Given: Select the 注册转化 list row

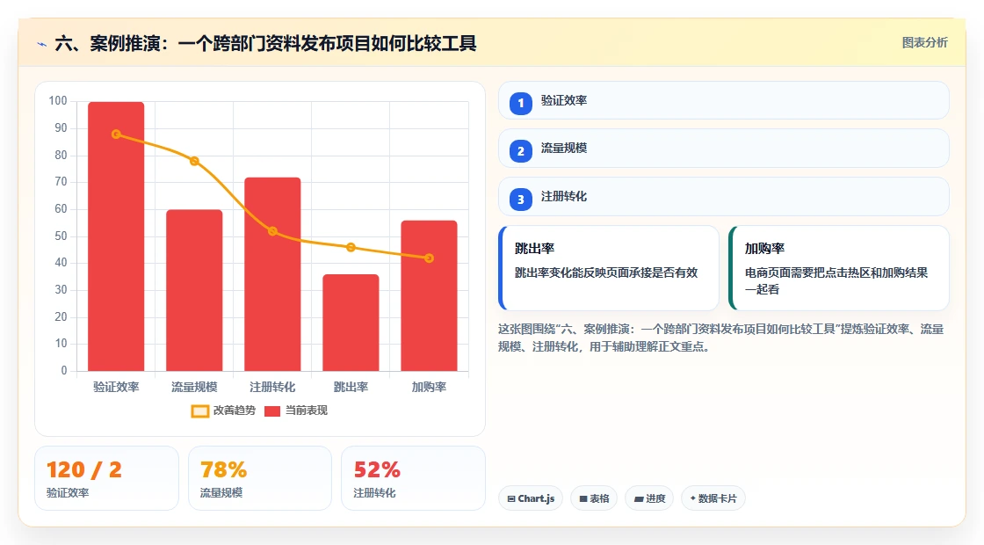Looking at the screenshot, I should coord(723,197).
